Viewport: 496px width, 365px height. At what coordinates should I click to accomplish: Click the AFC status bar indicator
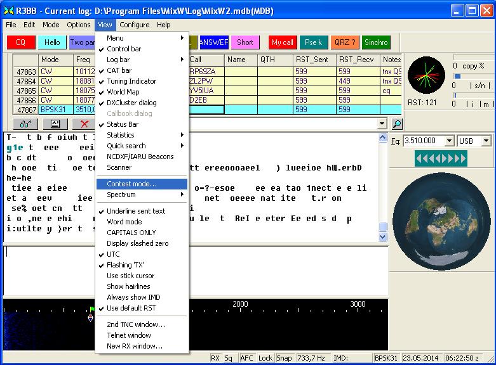pyautogui.click(x=246, y=359)
